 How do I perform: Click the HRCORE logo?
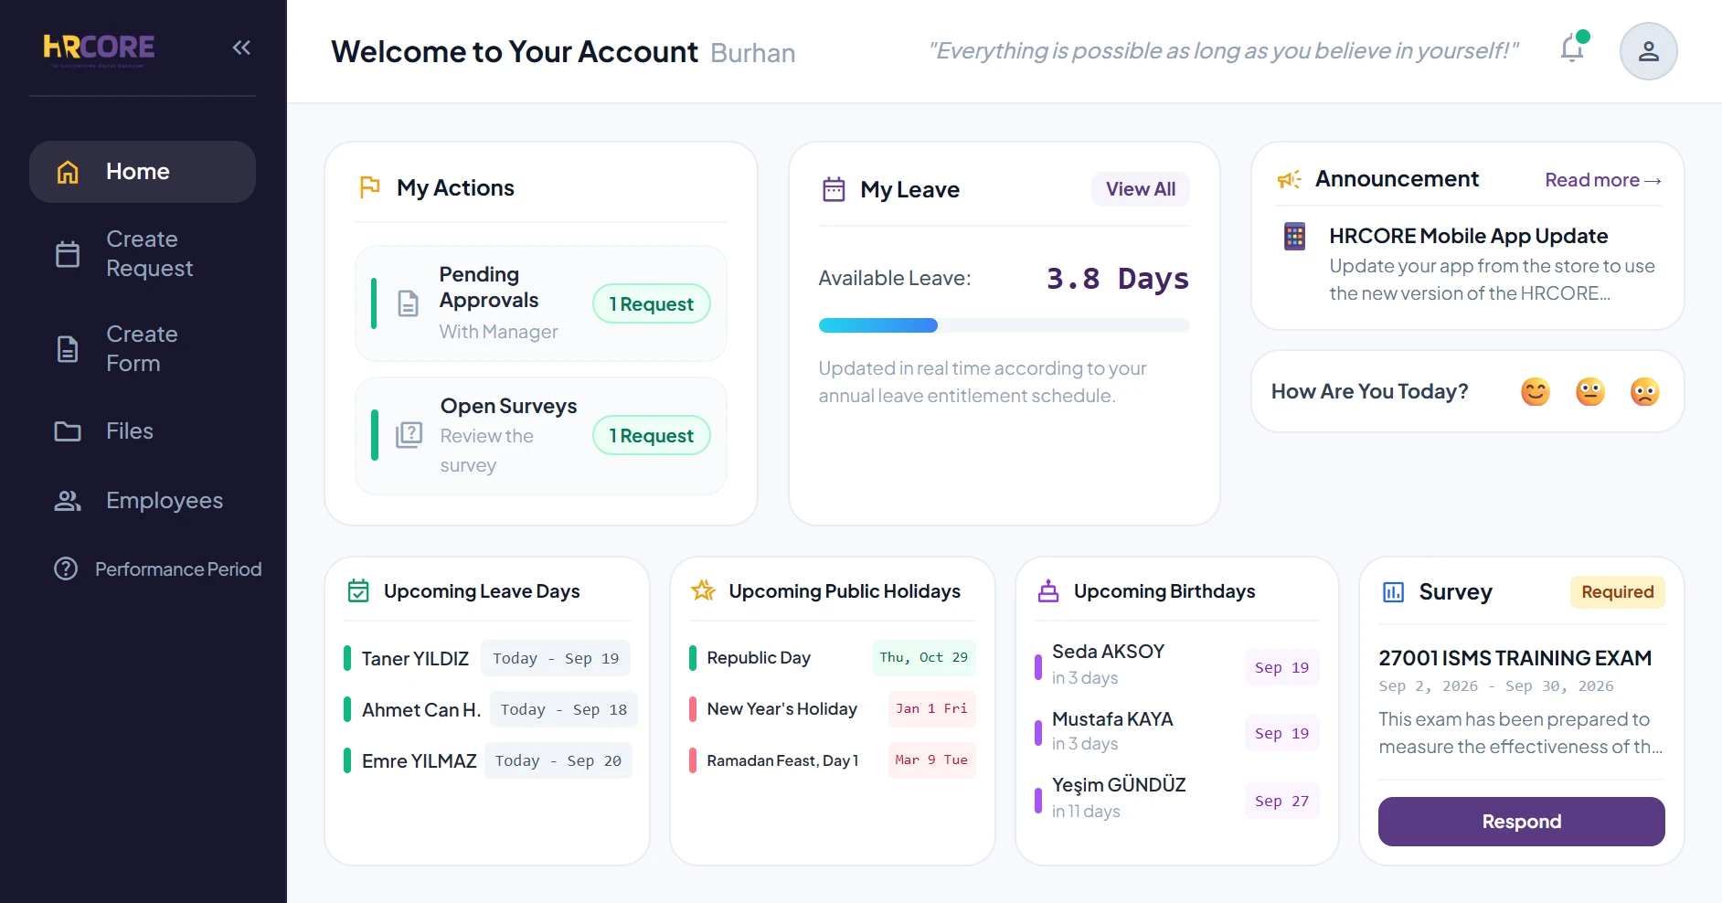[99, 48]
